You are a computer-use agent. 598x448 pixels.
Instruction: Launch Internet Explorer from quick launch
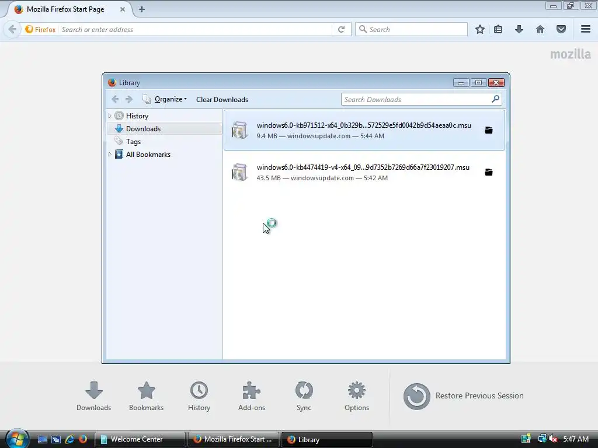(x=69, y=439)
